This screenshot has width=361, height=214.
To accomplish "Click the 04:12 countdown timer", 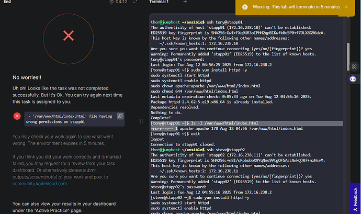I will (x=121, y=2).
